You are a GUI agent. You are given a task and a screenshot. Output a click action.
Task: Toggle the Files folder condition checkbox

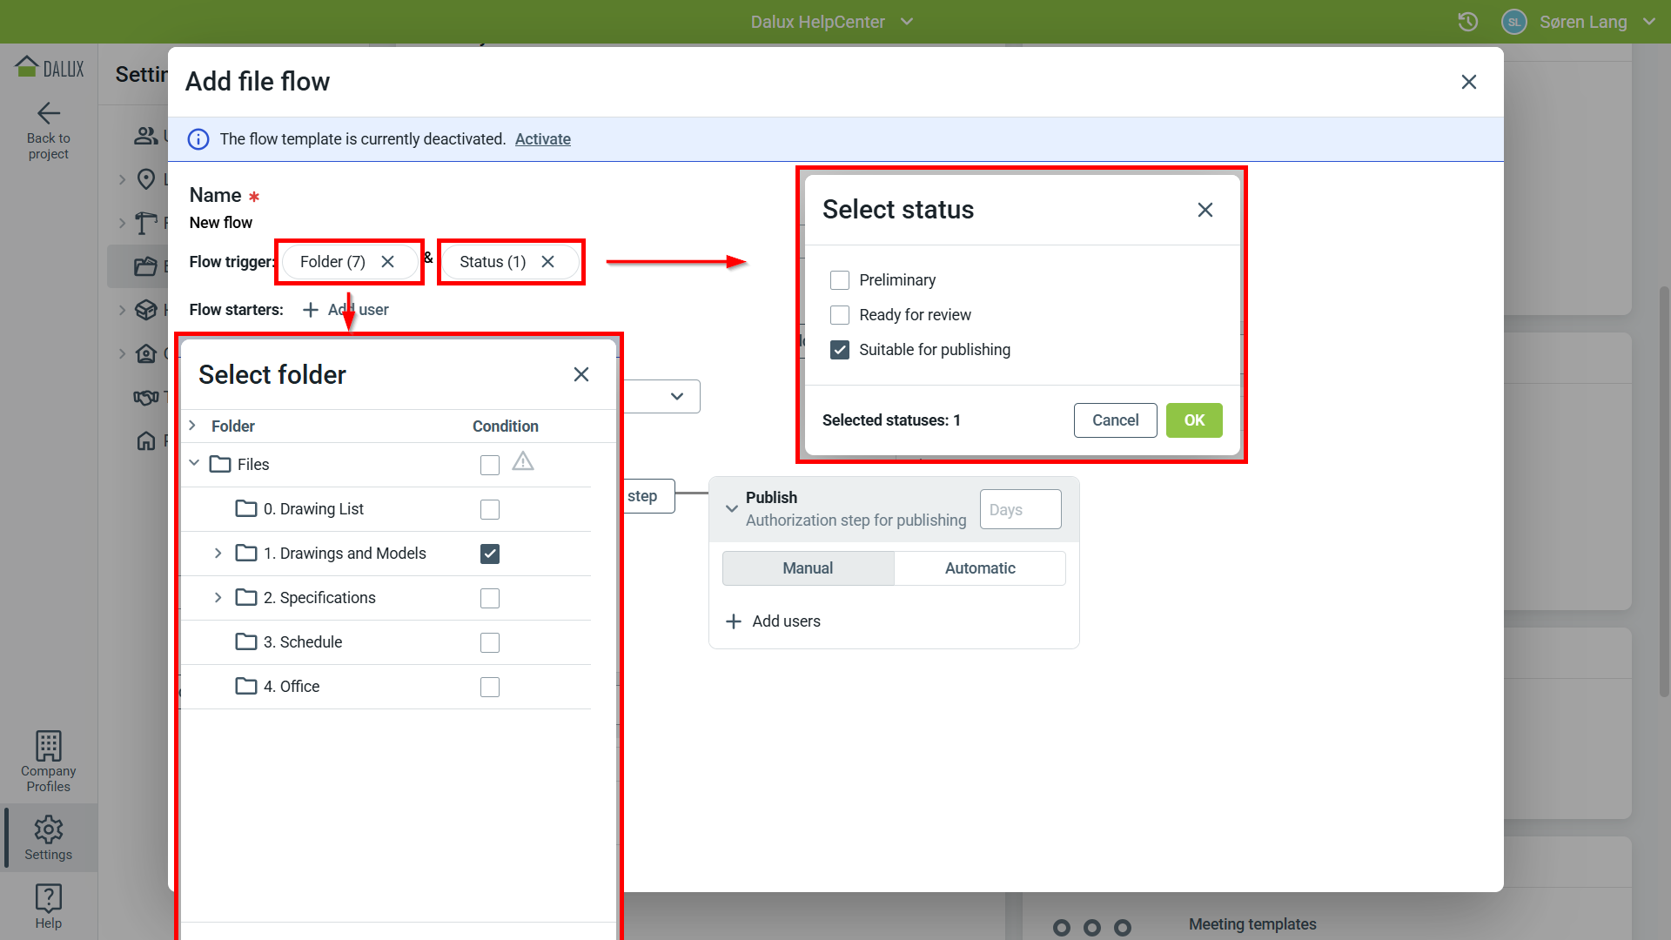click(490, 466)
